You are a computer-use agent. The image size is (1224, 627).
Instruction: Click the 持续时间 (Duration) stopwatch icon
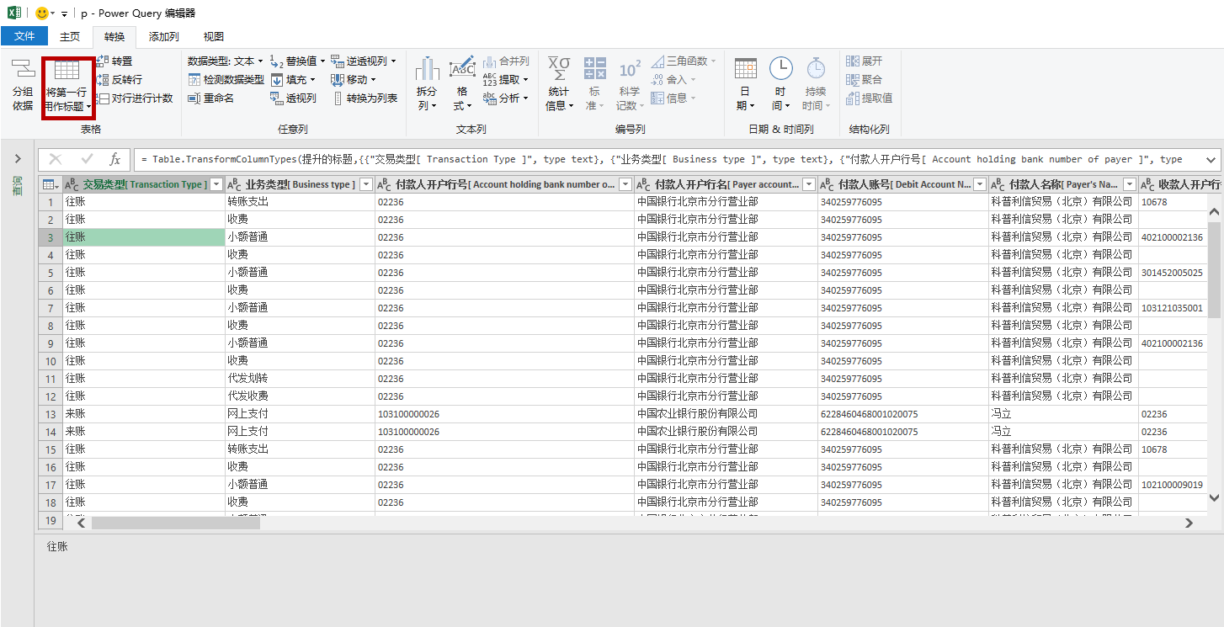(x=816, y=69)
